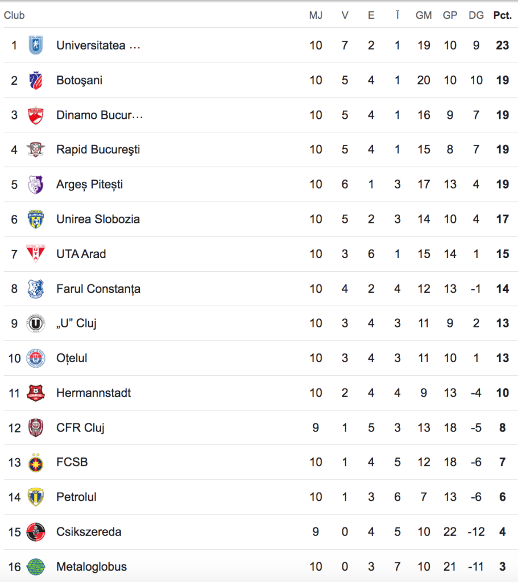The height and width of the screenshot is (582, 518).
Task: Select the FCSB star emblem
Action: tap(36, 463)
